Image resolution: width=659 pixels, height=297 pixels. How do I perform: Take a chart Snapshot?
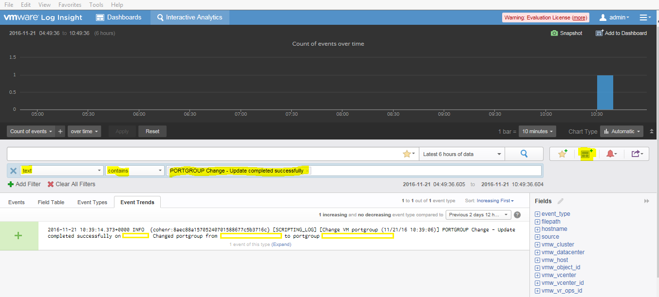coord(566,33)
